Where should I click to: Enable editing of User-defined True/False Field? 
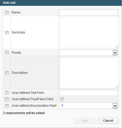pos(7,99)
